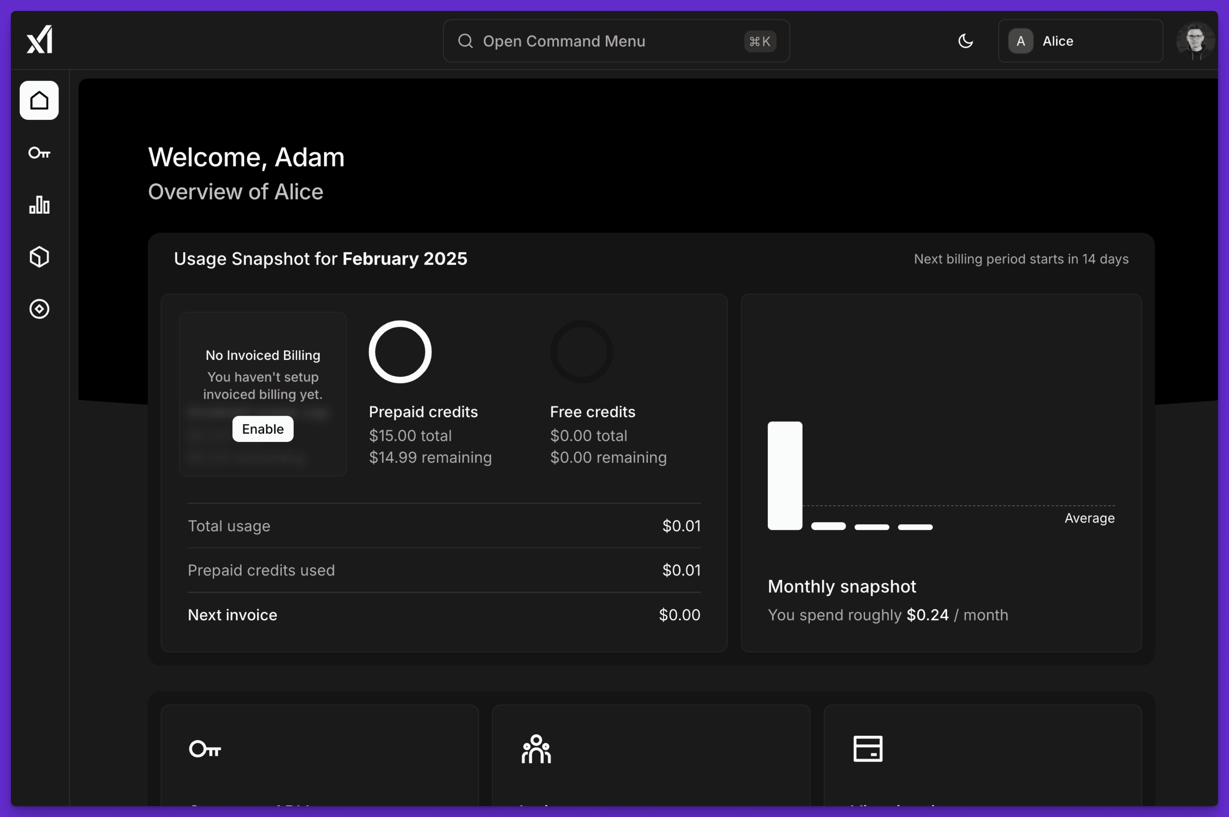Click the credit card icon card
1229x817 pixels.
[868, 749]
